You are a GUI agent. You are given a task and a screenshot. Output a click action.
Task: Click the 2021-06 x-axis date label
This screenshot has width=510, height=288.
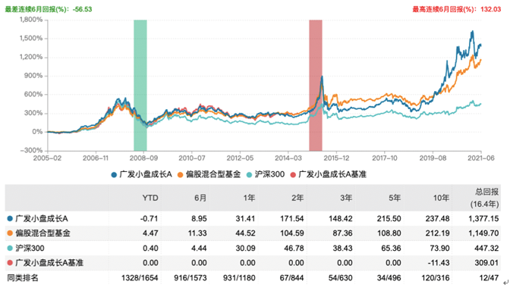[481, 158]
